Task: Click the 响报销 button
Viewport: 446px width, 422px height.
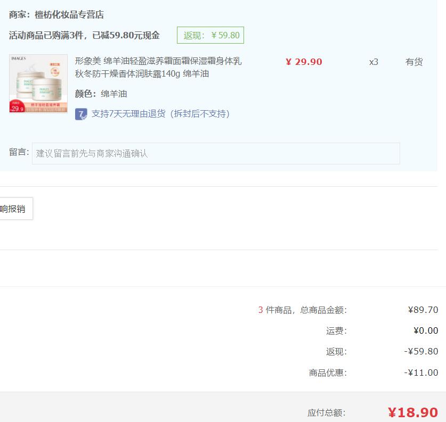Action: coord(15,209)
